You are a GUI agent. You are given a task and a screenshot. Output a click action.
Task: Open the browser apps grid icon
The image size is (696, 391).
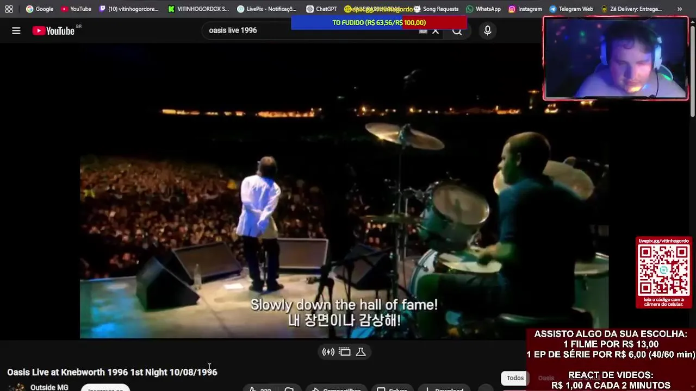(9, 9)
